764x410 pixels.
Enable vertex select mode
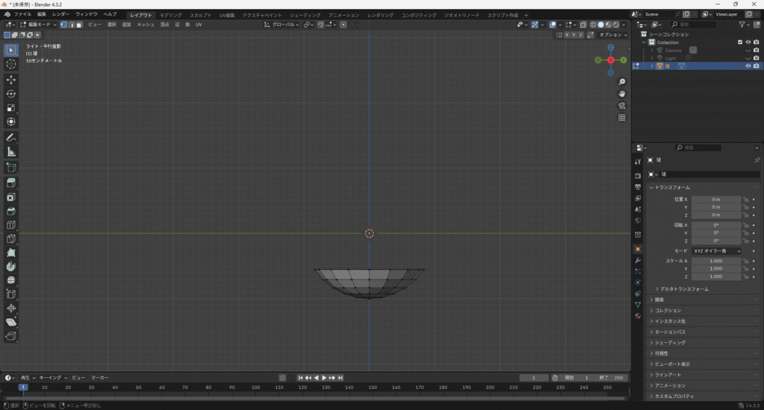click(63, 25)
